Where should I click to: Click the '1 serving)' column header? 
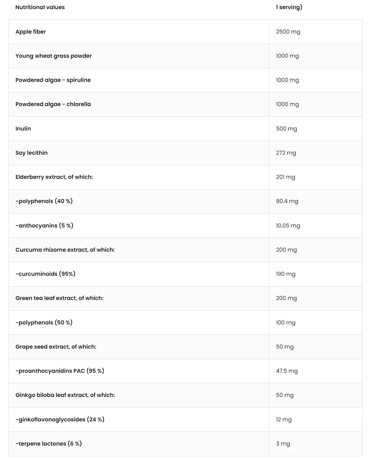click(x=289, y=7)
